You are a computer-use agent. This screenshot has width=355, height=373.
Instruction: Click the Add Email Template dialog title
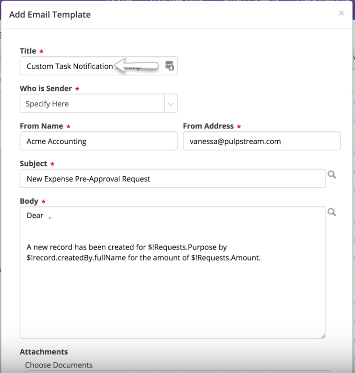pos(50,15)
